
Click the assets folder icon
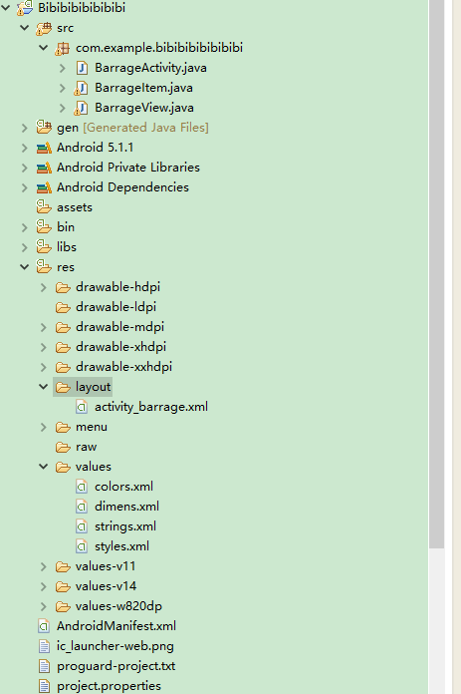click(44, 206)
